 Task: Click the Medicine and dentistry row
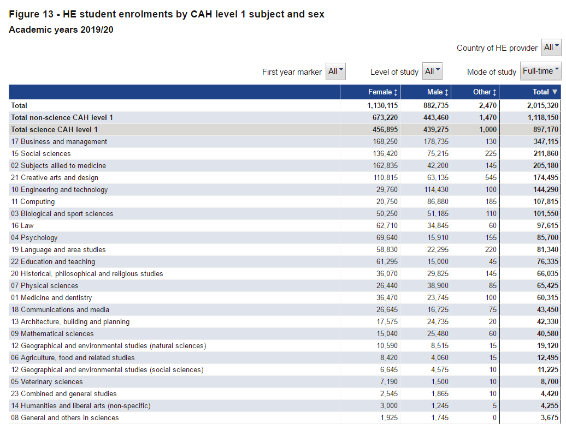51,297
